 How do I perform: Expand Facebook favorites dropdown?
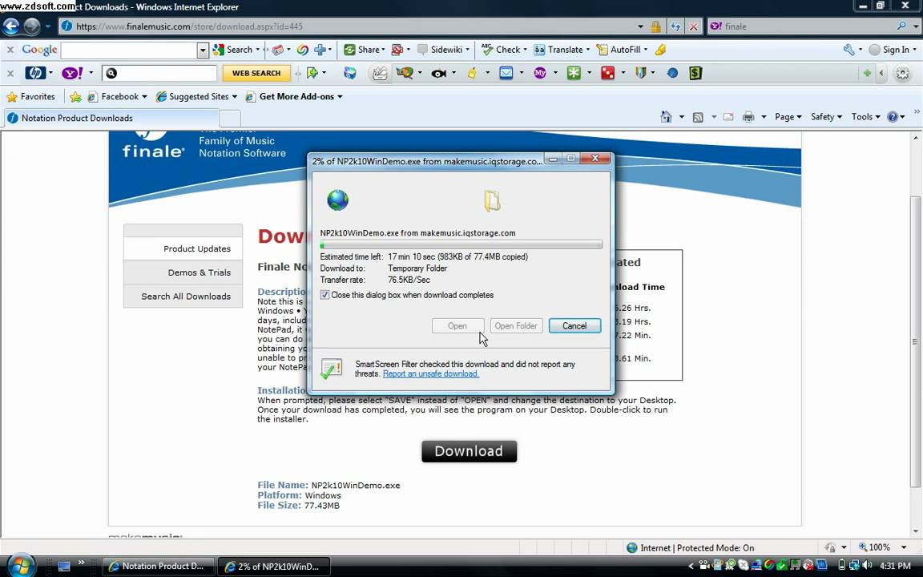144,96
